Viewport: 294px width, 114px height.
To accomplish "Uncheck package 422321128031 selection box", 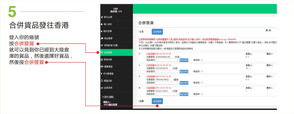I will pos(139,88).
